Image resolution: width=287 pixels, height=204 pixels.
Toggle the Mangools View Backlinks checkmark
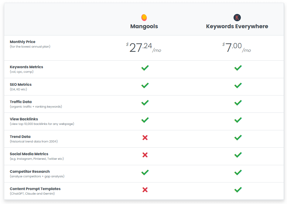coord(145,120)
